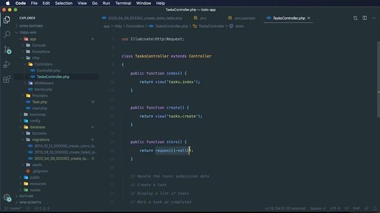
Task: Expand the Exceptions folder
Action: (41, 51)
